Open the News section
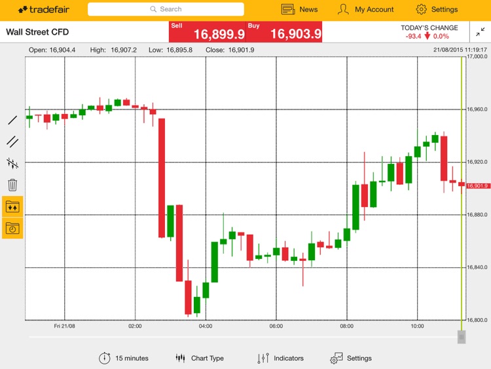This screenshot has width=491, height=369. tap(299, 9)
